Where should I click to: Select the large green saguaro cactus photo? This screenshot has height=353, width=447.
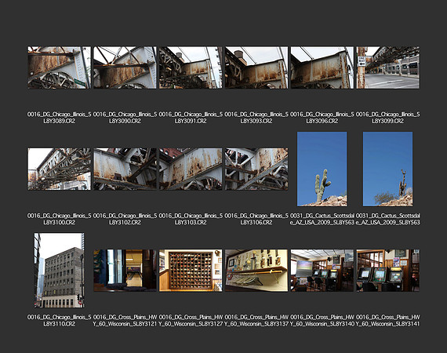coord(322,169)
